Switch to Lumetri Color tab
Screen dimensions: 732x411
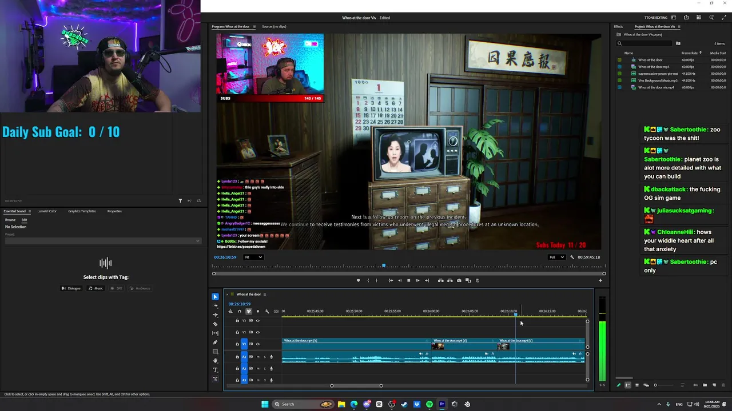[x=47, y=211]
